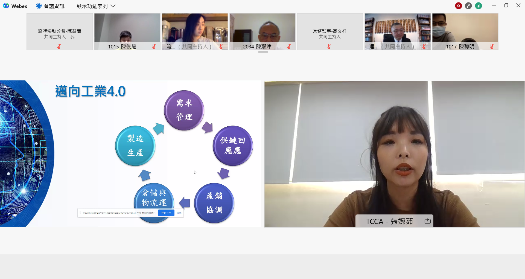Click muted mic icon on 1017-陳聰明 tile
This screenshot has width=525, height=279.
[x=492, y=47]
